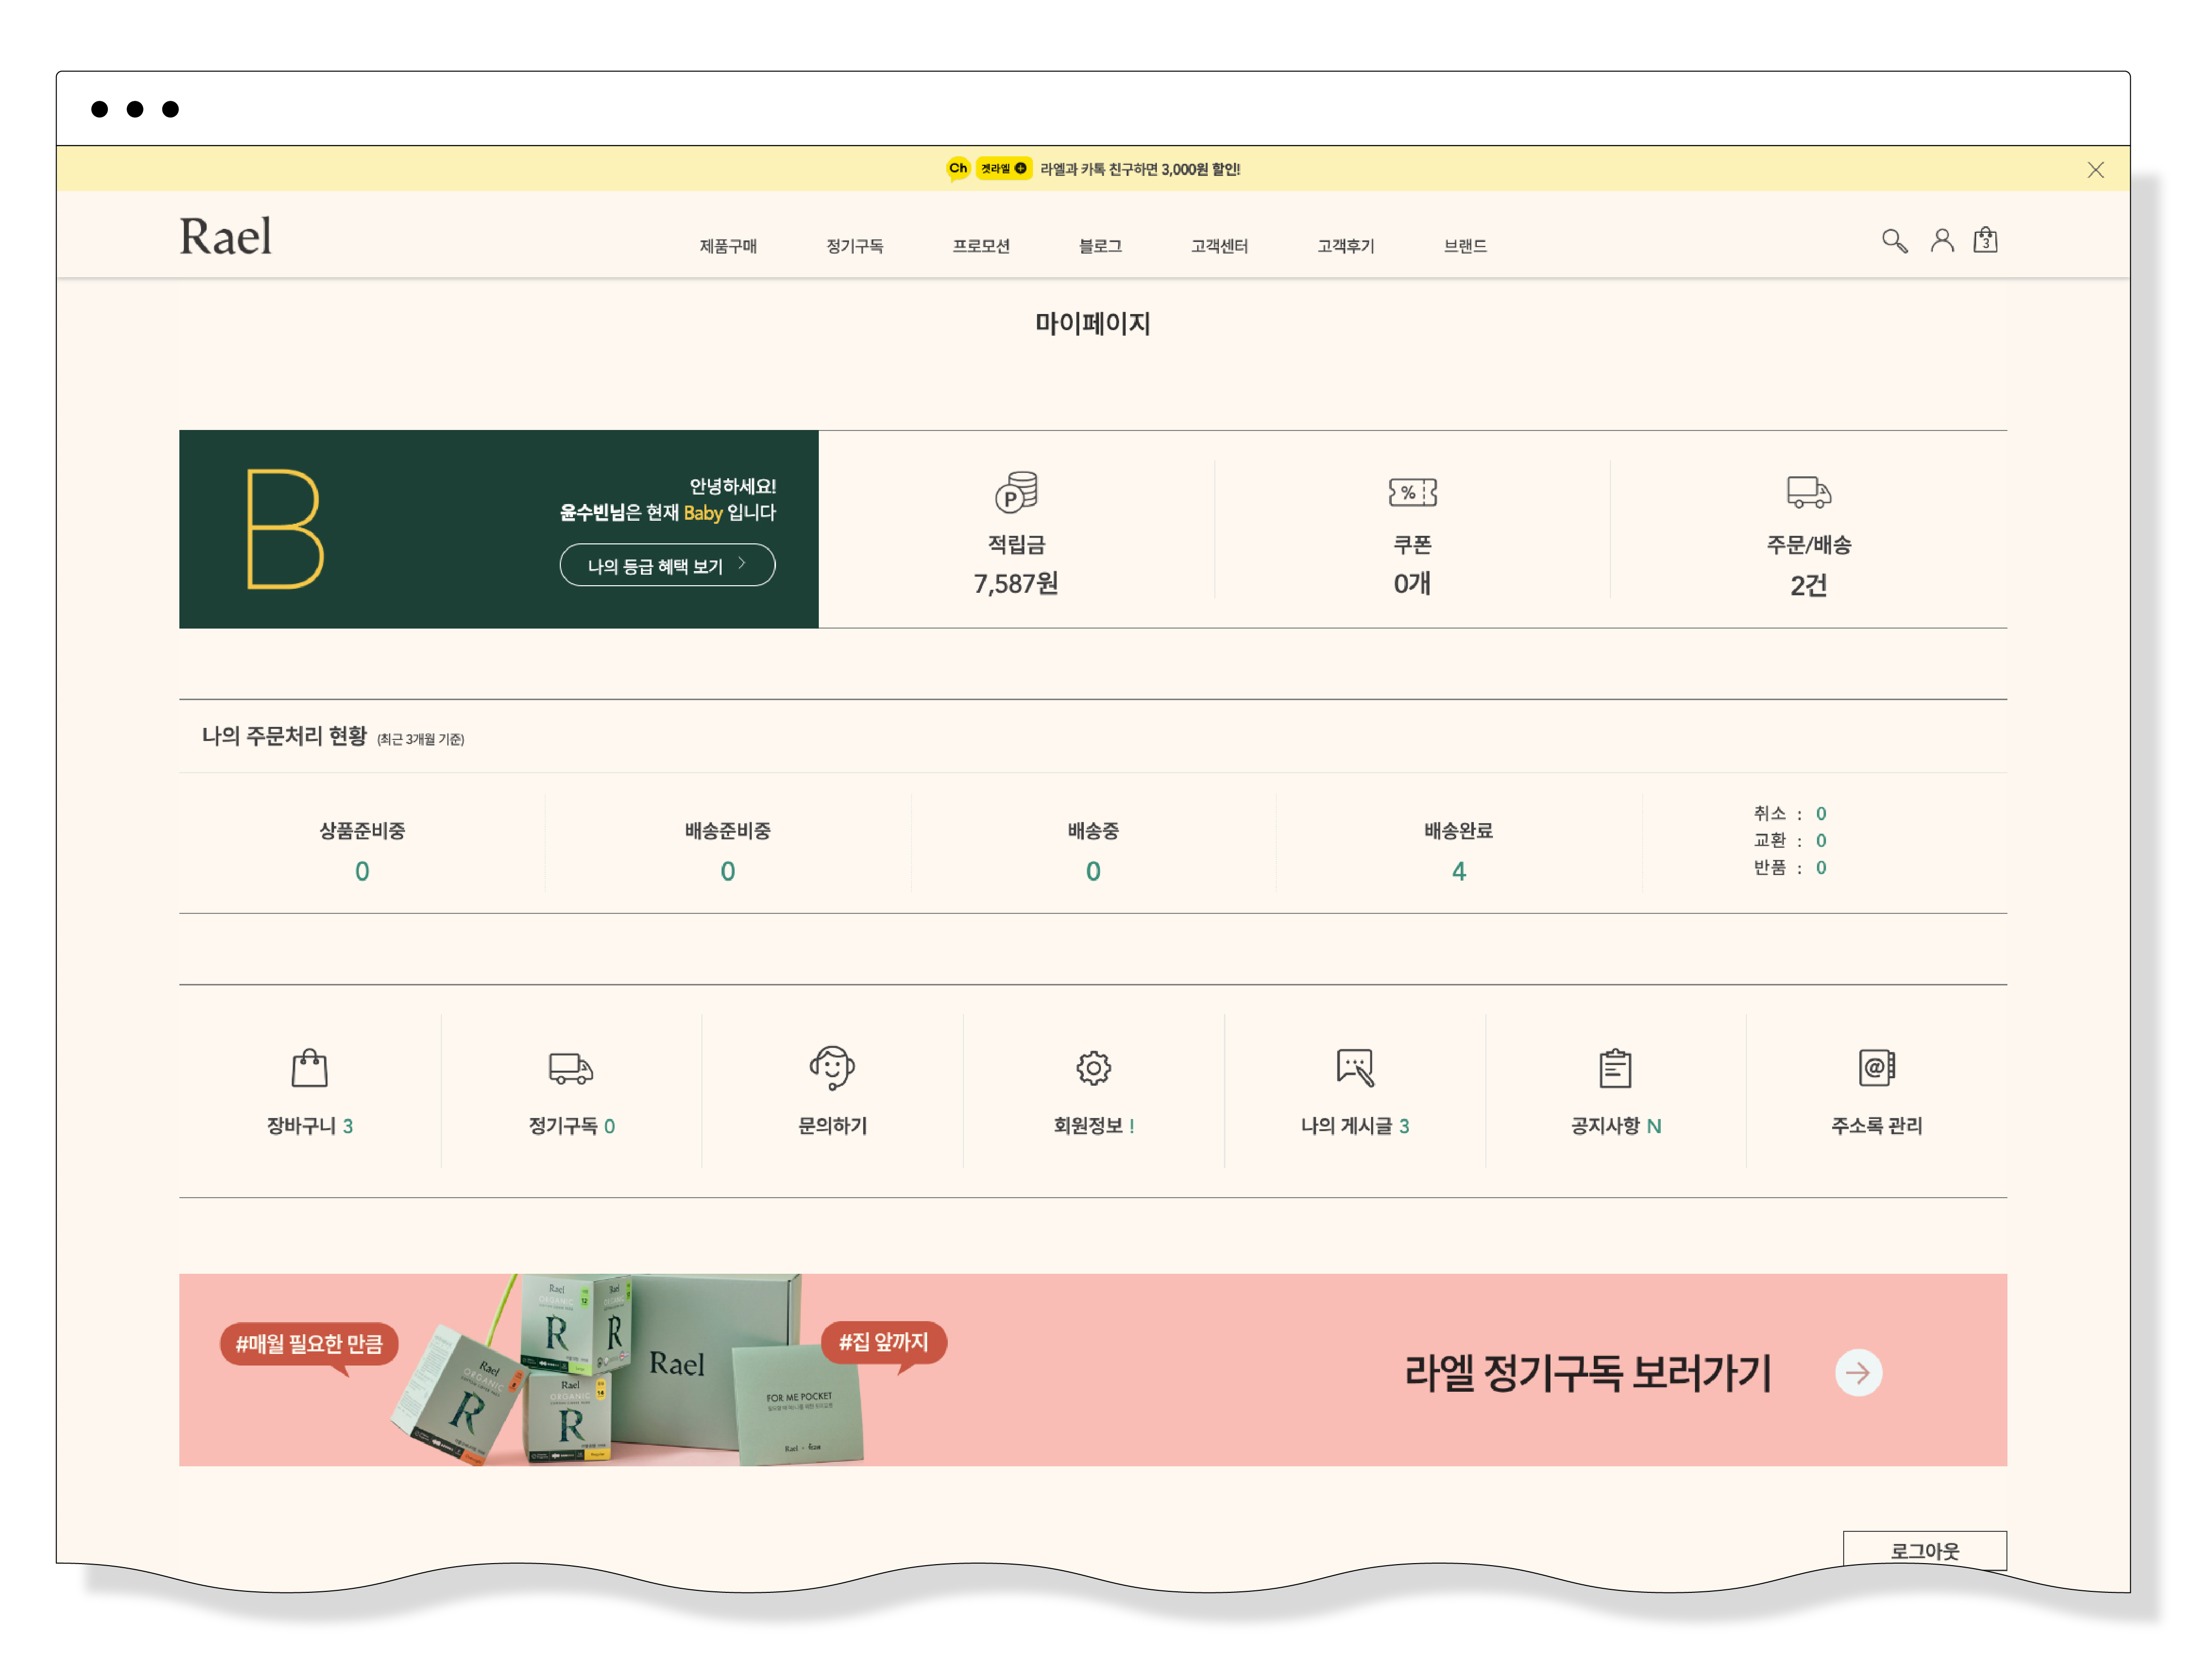
Task: Open 고객센터 in navigation bar
Action: (x=1219, y=246)
